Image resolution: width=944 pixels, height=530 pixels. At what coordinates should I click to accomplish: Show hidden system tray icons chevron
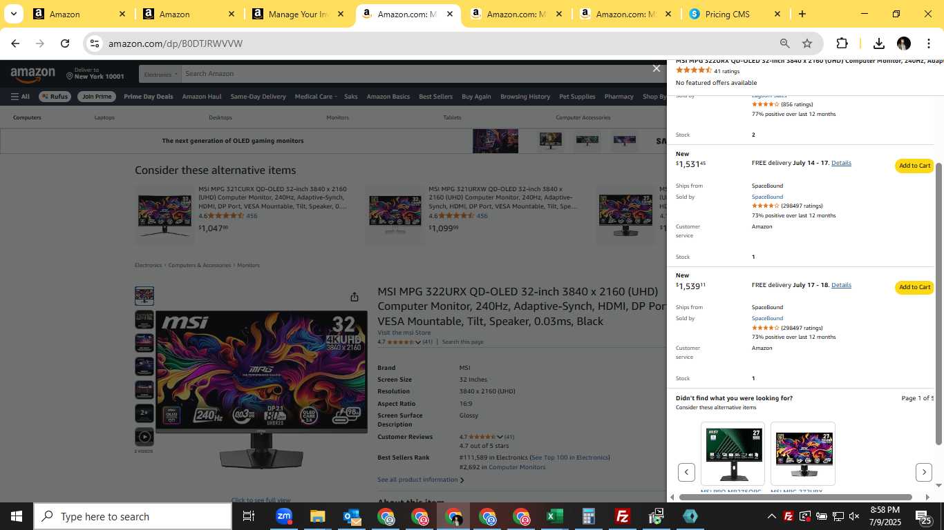tap(771, 516)
